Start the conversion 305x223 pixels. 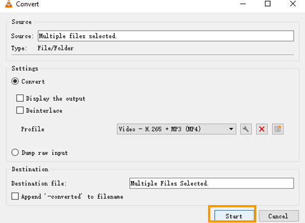click(x=234, y=216)
